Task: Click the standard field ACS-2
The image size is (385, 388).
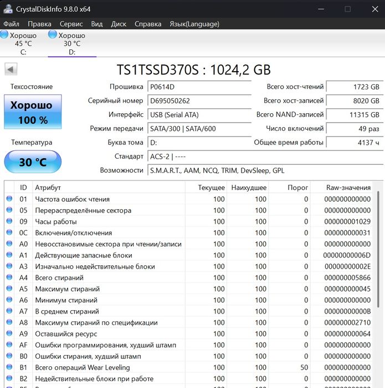Action: [x=265, y=157]
